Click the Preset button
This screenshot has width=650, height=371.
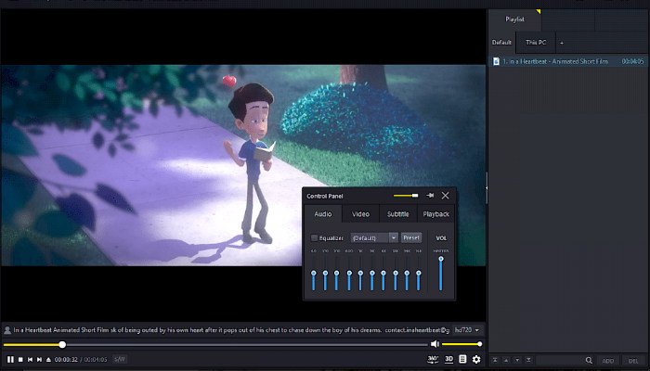[x=411, y=237]
